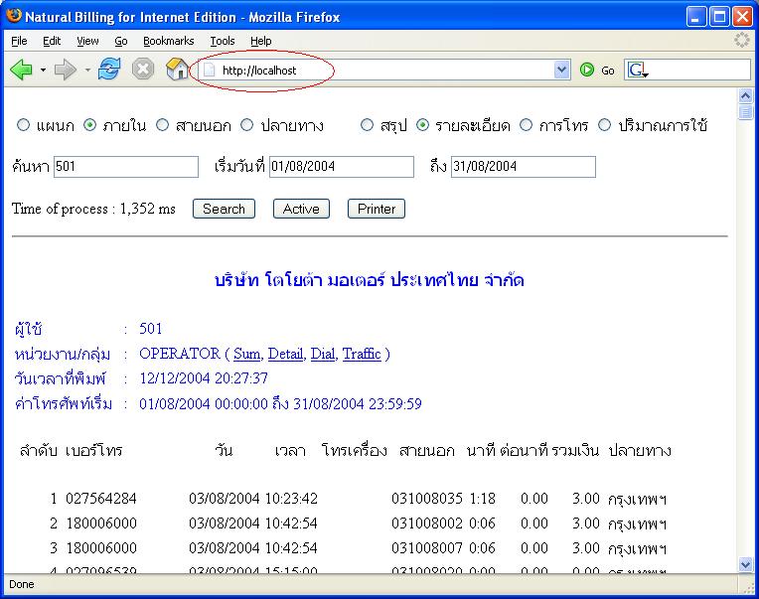Select the รายละเอียด radio button
The width and height of the screenshot is (759, 599).
pos(422,125)
